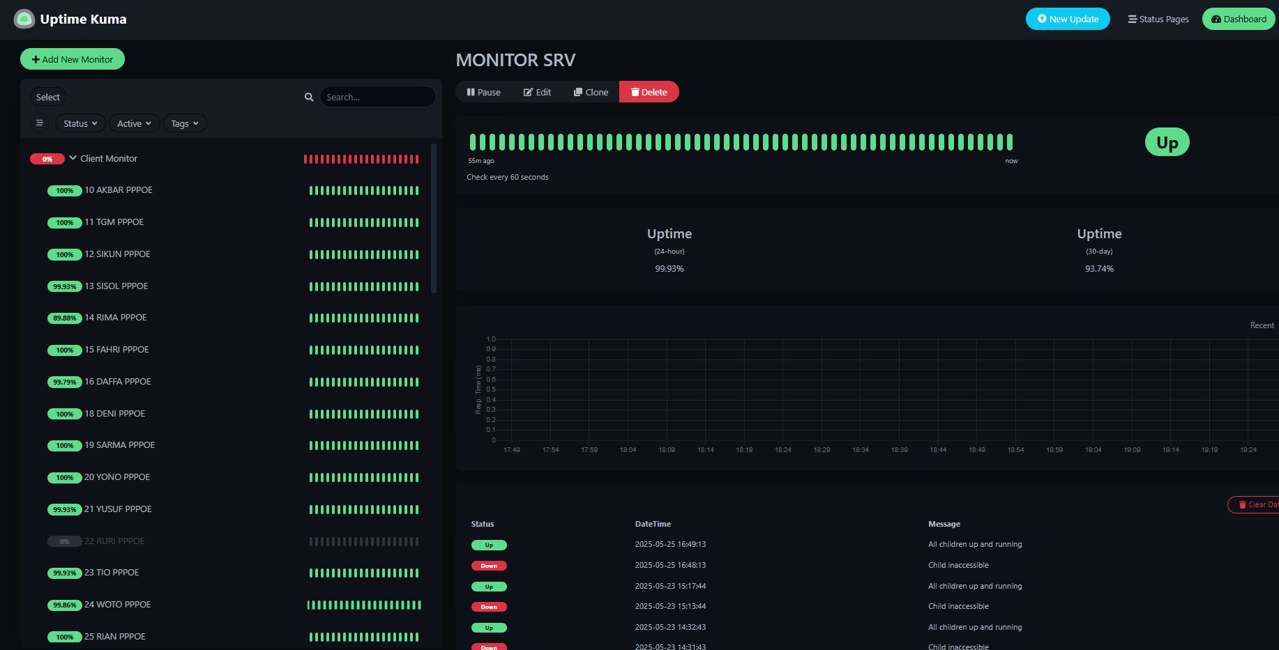Select the 14 RIMA PPPOE monitor
Screen dimensions: 1279x650
[116, 318]
